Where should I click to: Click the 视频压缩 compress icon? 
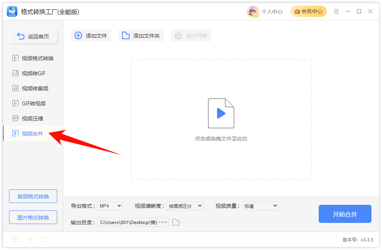[x=15, y=119]
